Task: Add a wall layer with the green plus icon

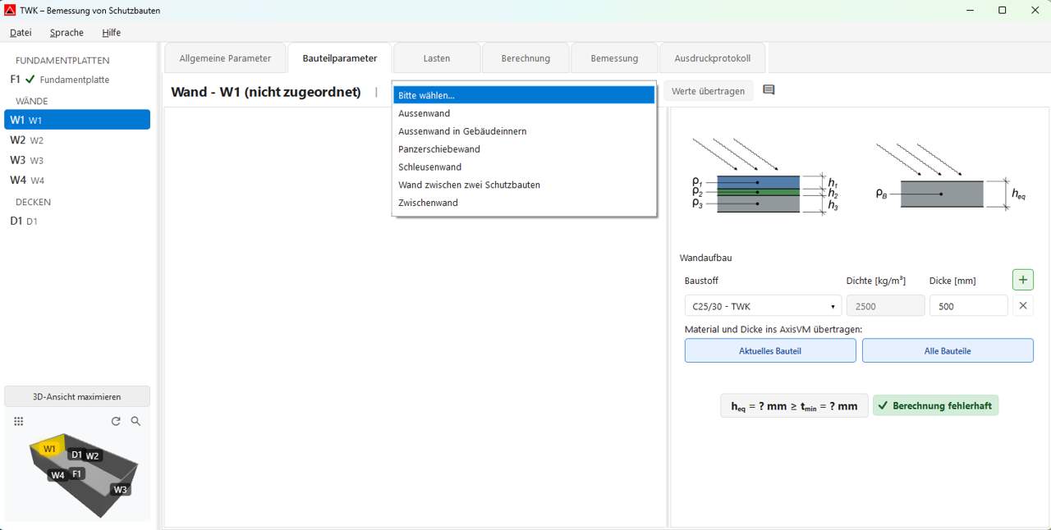Action: pyautogui.click(x=1022, y=279)
